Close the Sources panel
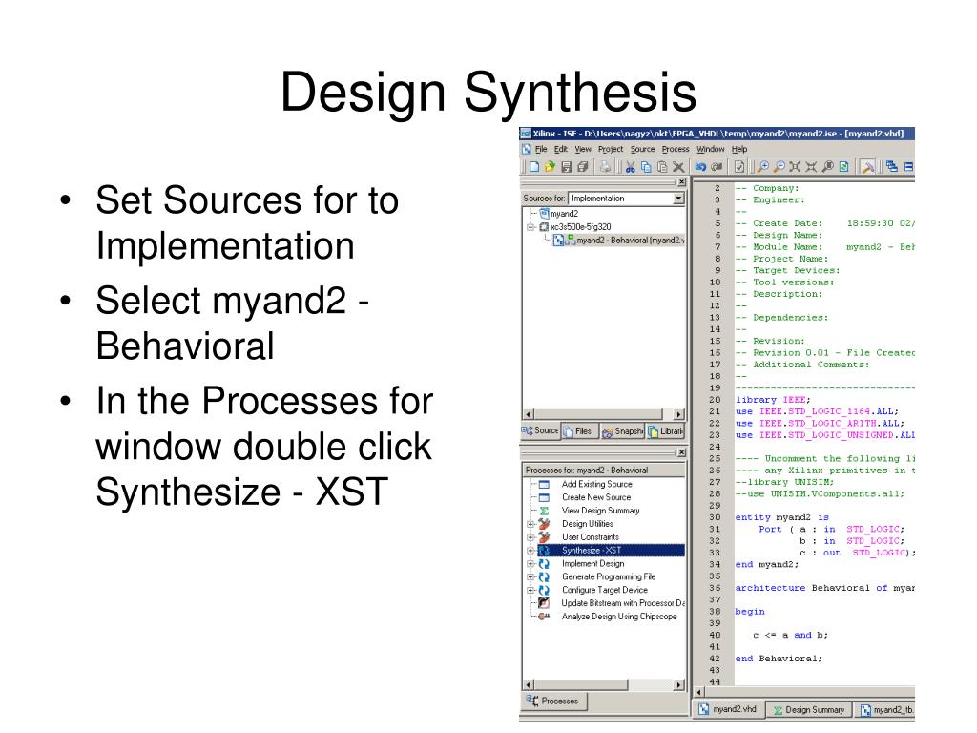Image resolution: width=977 pixels, height=733 pixels. 681,182
